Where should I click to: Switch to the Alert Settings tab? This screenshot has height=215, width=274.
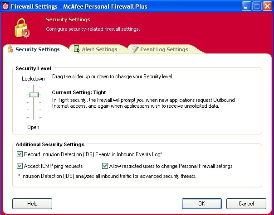pos(96,49)
